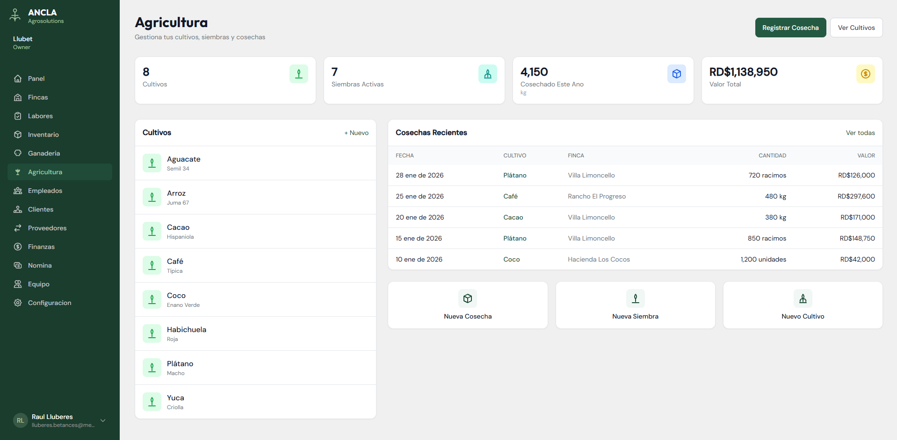
Task: Click the Nueva Siembra sprout icon
Action: (635, 298)
